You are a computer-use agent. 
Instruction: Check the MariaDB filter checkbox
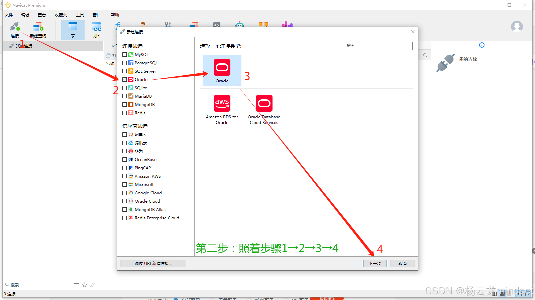pos(124,96)
